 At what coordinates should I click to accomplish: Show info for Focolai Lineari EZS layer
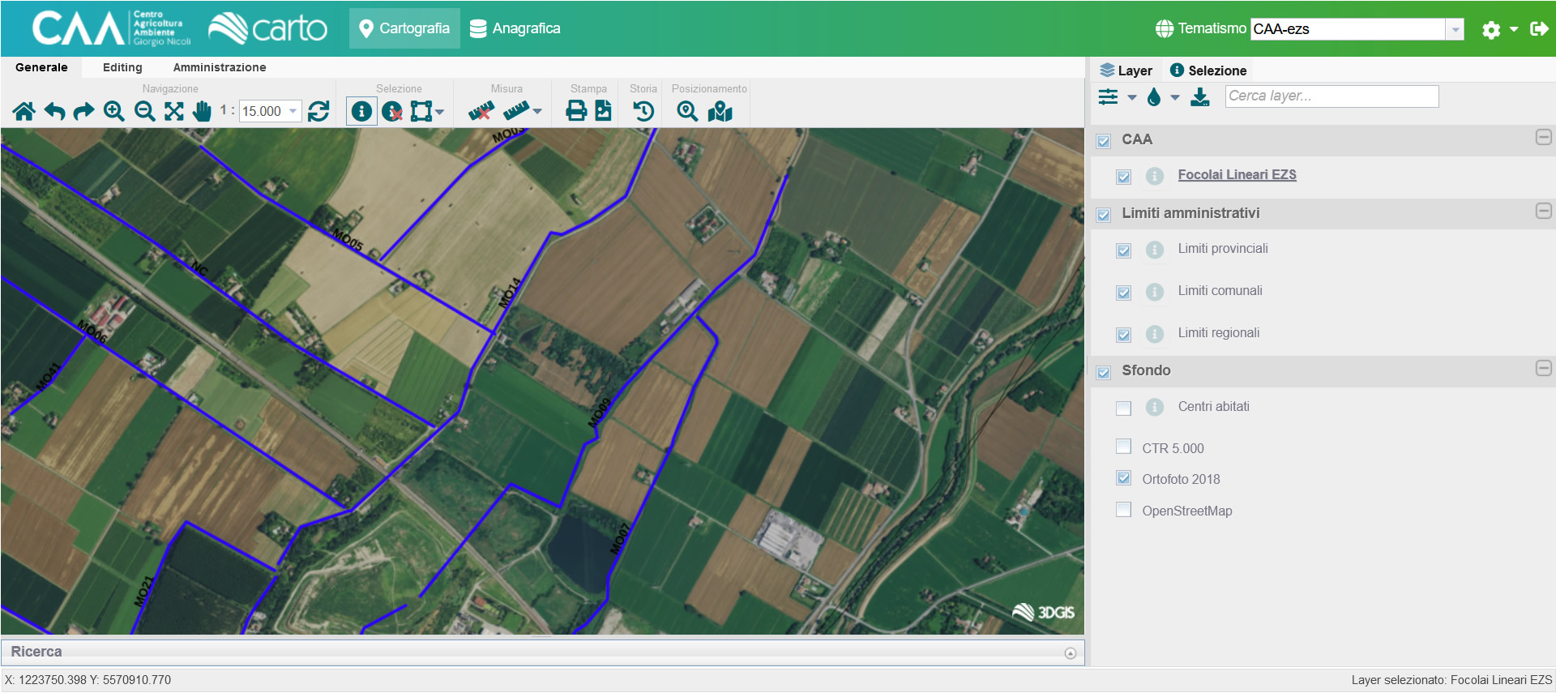[1155, 176]
